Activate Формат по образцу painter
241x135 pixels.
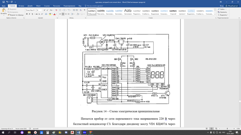(15, 15)
